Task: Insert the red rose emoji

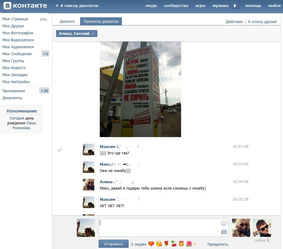Action: click(167, 244)
